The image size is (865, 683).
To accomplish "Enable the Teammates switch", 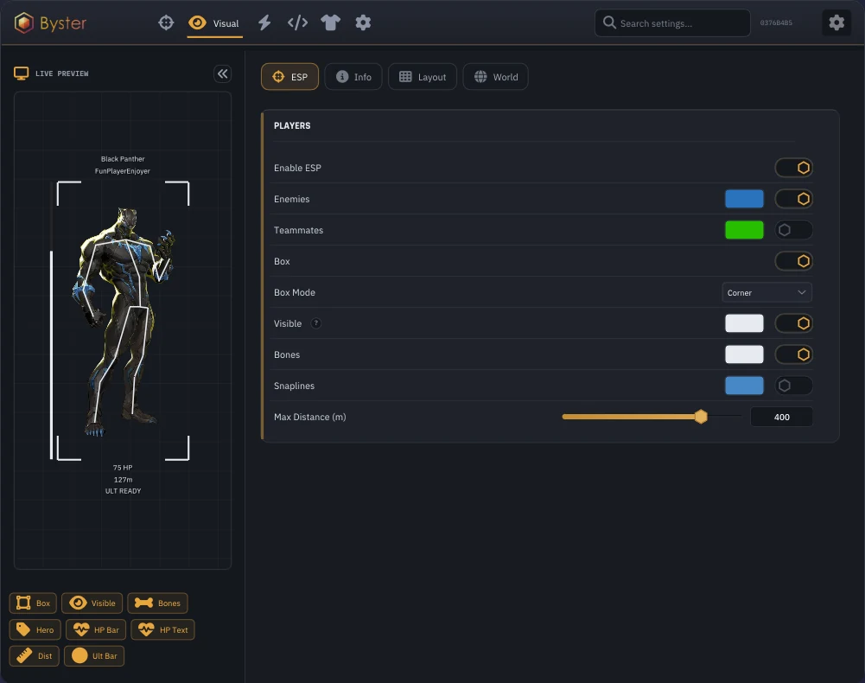I will click(x=794, y=230).
